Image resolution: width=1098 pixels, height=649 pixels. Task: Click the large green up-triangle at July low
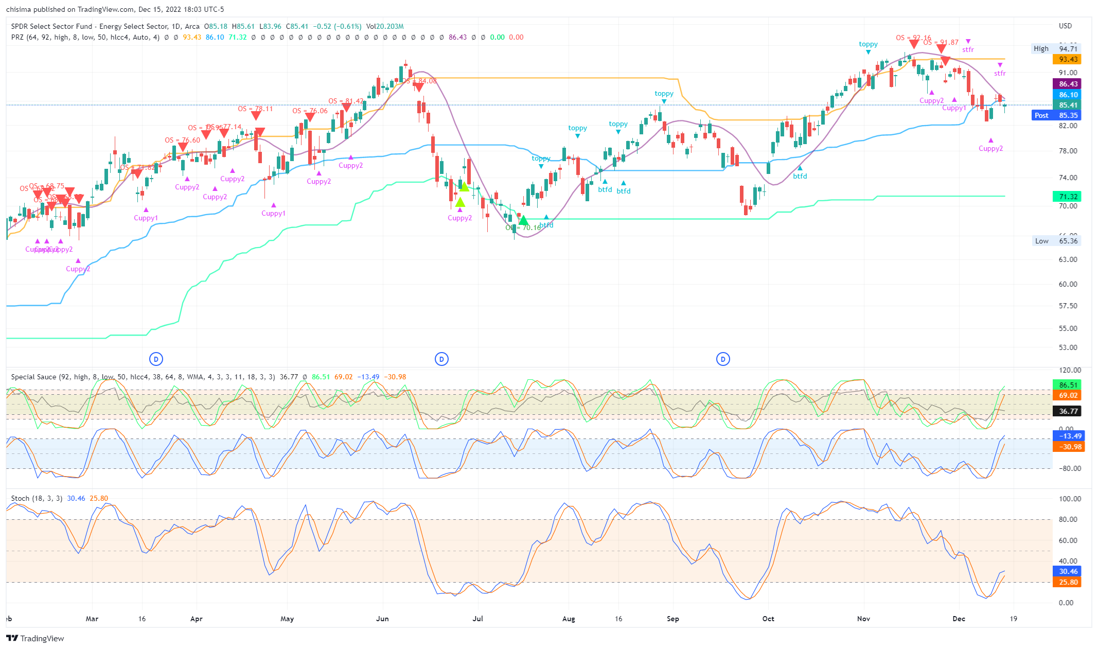coord(523,221)
